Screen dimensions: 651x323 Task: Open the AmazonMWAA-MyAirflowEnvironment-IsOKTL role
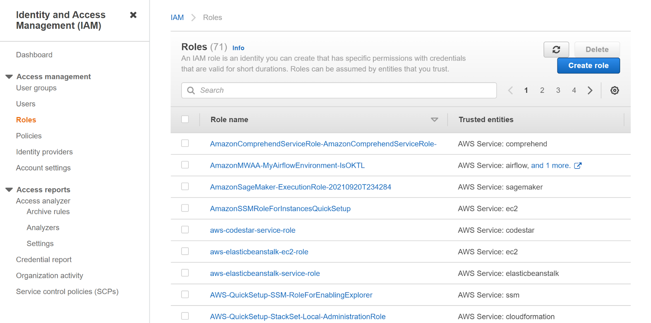(x=287, y=166)
